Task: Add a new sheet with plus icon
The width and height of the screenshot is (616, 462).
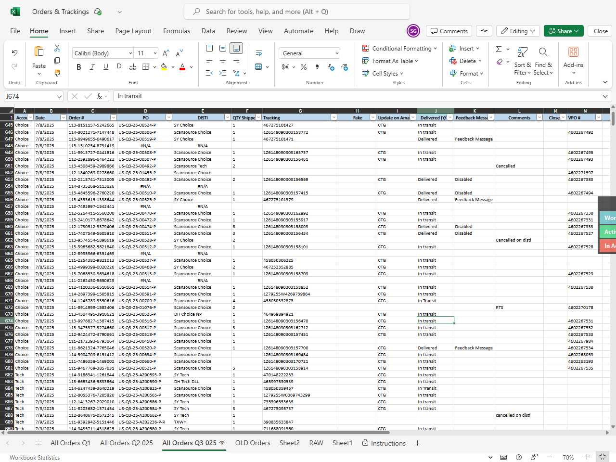Action: coord(417,443)
